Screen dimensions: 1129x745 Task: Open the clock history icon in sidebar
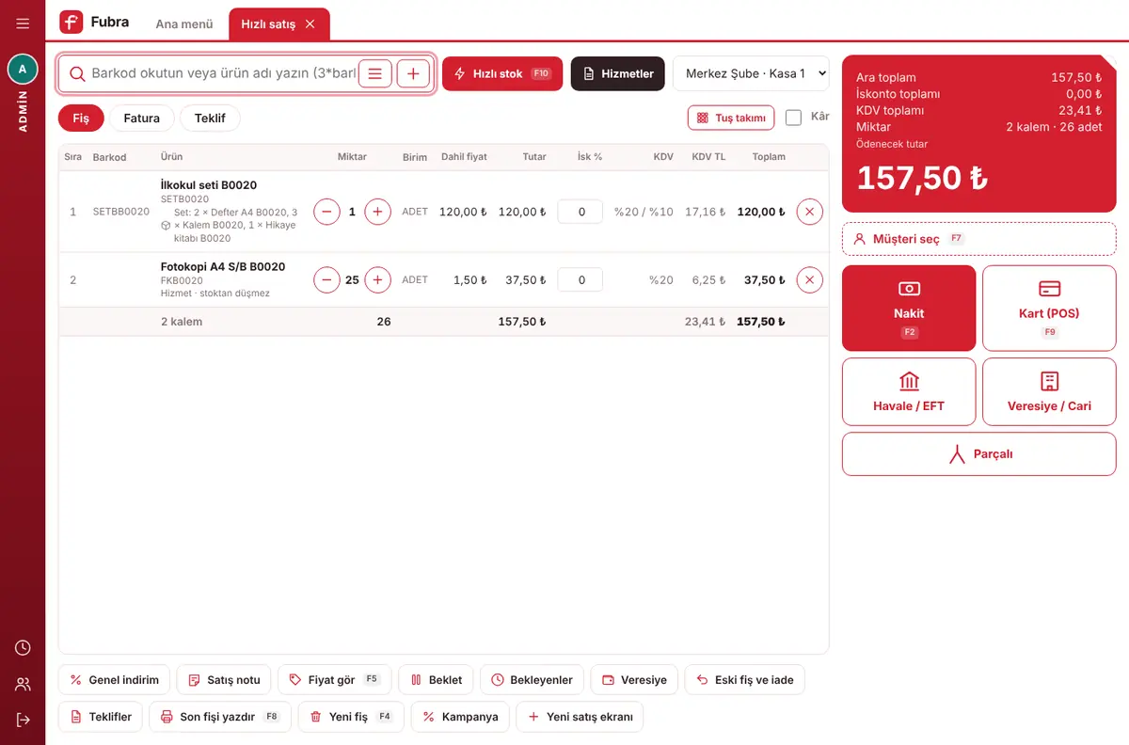[23, 648]
